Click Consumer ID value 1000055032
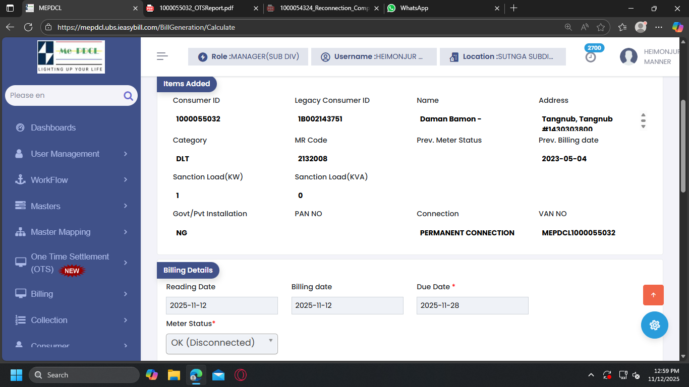This screenshot has width=689, height=387. [198, 119]
